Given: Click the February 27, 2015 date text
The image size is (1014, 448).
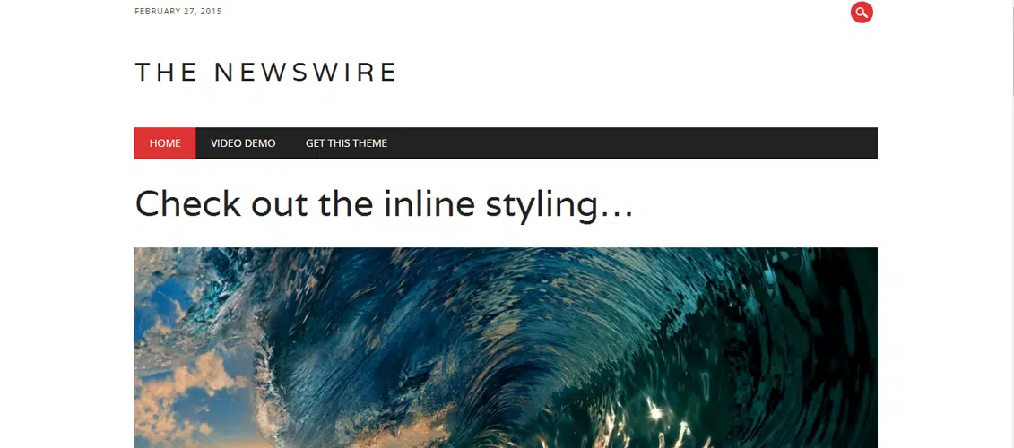Looking at the screenshot, I should tap(178, 11).
